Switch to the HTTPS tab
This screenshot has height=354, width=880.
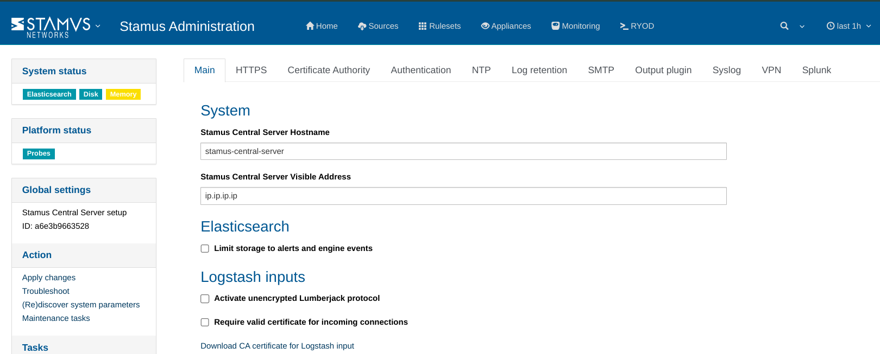click(252, 70)
